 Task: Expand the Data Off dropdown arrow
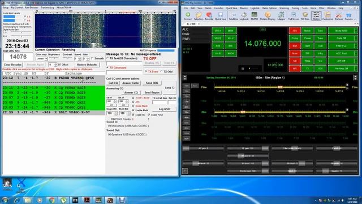click(x=356, y=39)
